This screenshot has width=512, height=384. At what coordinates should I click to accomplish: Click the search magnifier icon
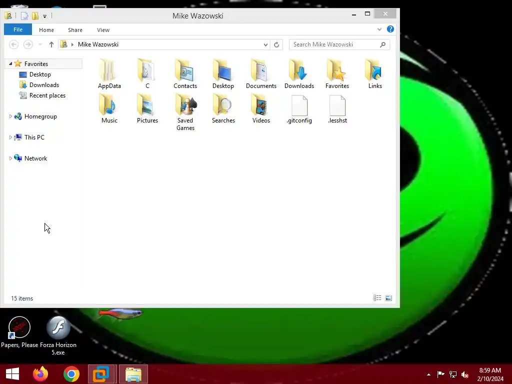382,44
